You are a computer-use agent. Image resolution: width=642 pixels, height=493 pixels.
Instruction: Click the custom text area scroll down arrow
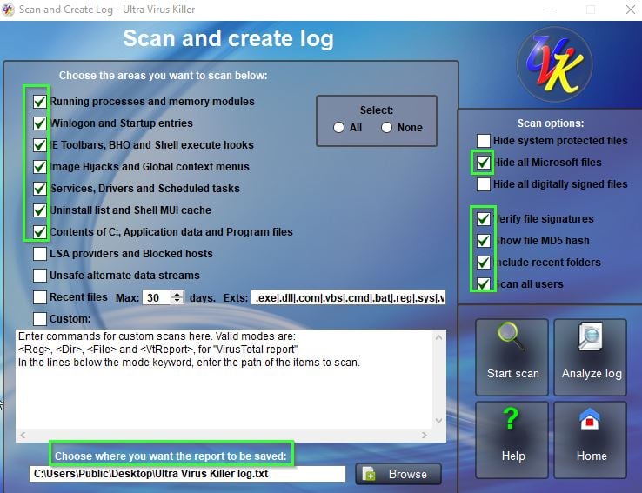click(439, 421)
